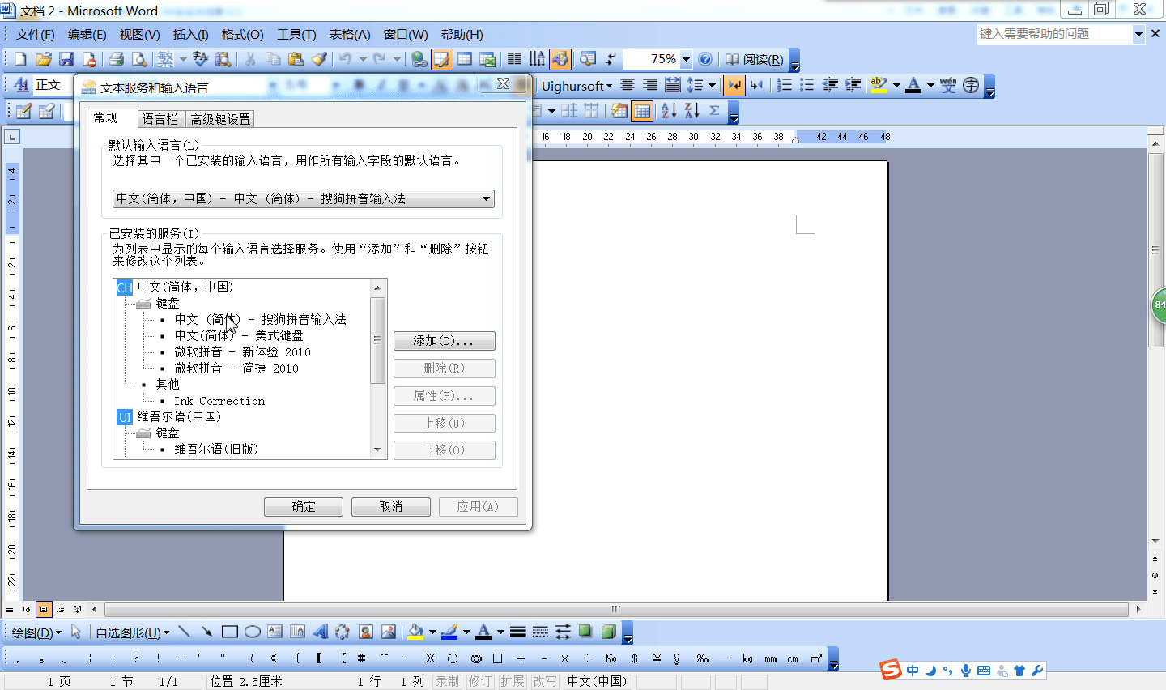Click the enclosed character 字 icon
The image size is (1166, 690).
point(971,85)
